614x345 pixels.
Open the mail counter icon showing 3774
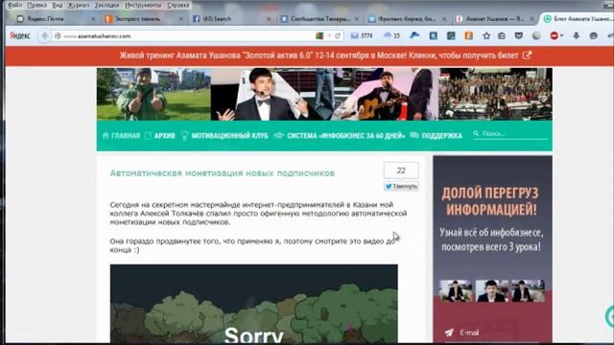click(x=362, y=35)
